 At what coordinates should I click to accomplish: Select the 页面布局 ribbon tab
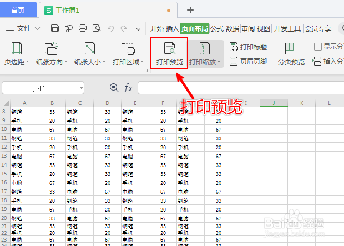[x=195, y=28]
